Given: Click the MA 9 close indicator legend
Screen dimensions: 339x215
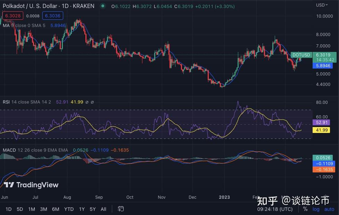Looking at the screenshot, I should pyautogui.click(x=24, y=25).
